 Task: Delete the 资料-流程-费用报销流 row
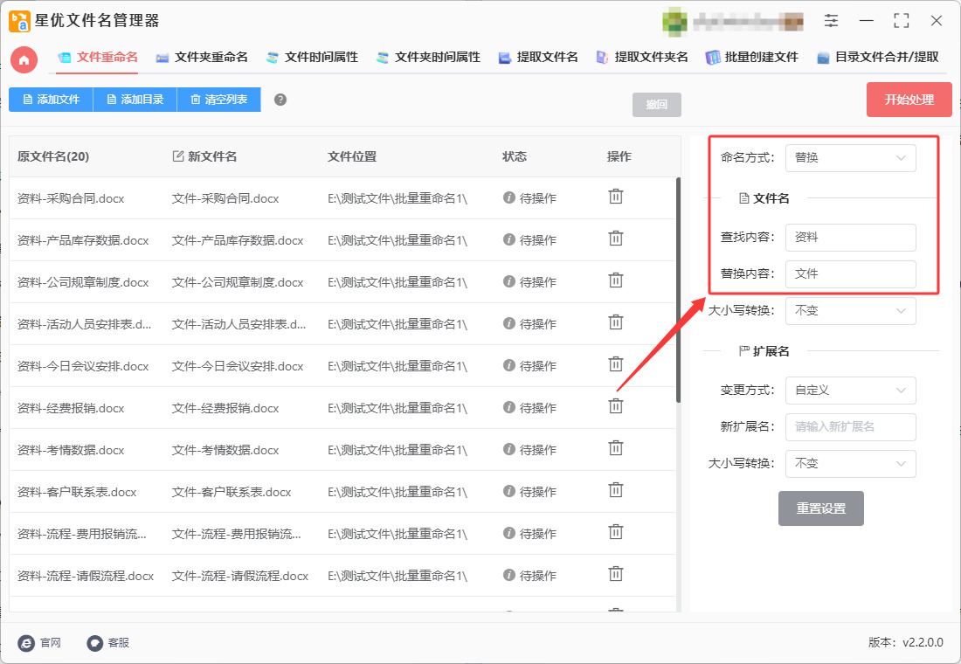point(615,532)
